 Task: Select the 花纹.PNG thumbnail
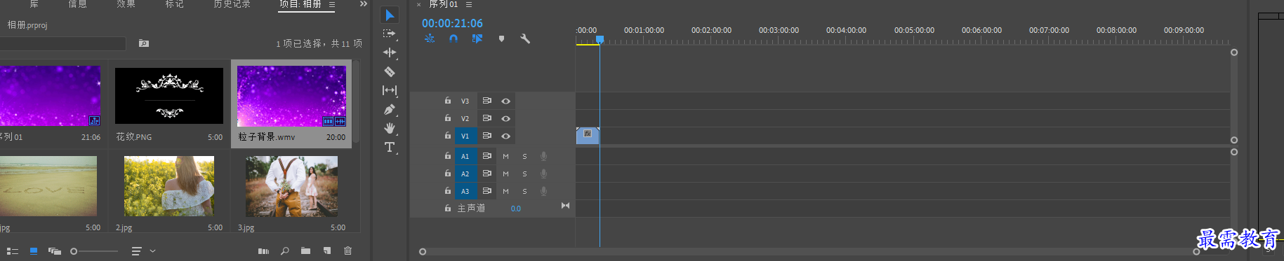(169, 96)
